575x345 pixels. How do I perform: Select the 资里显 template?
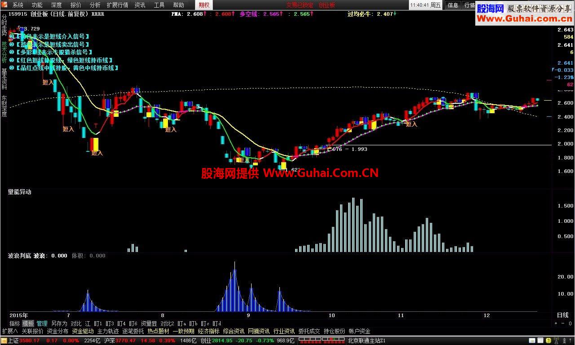point(149,323)
